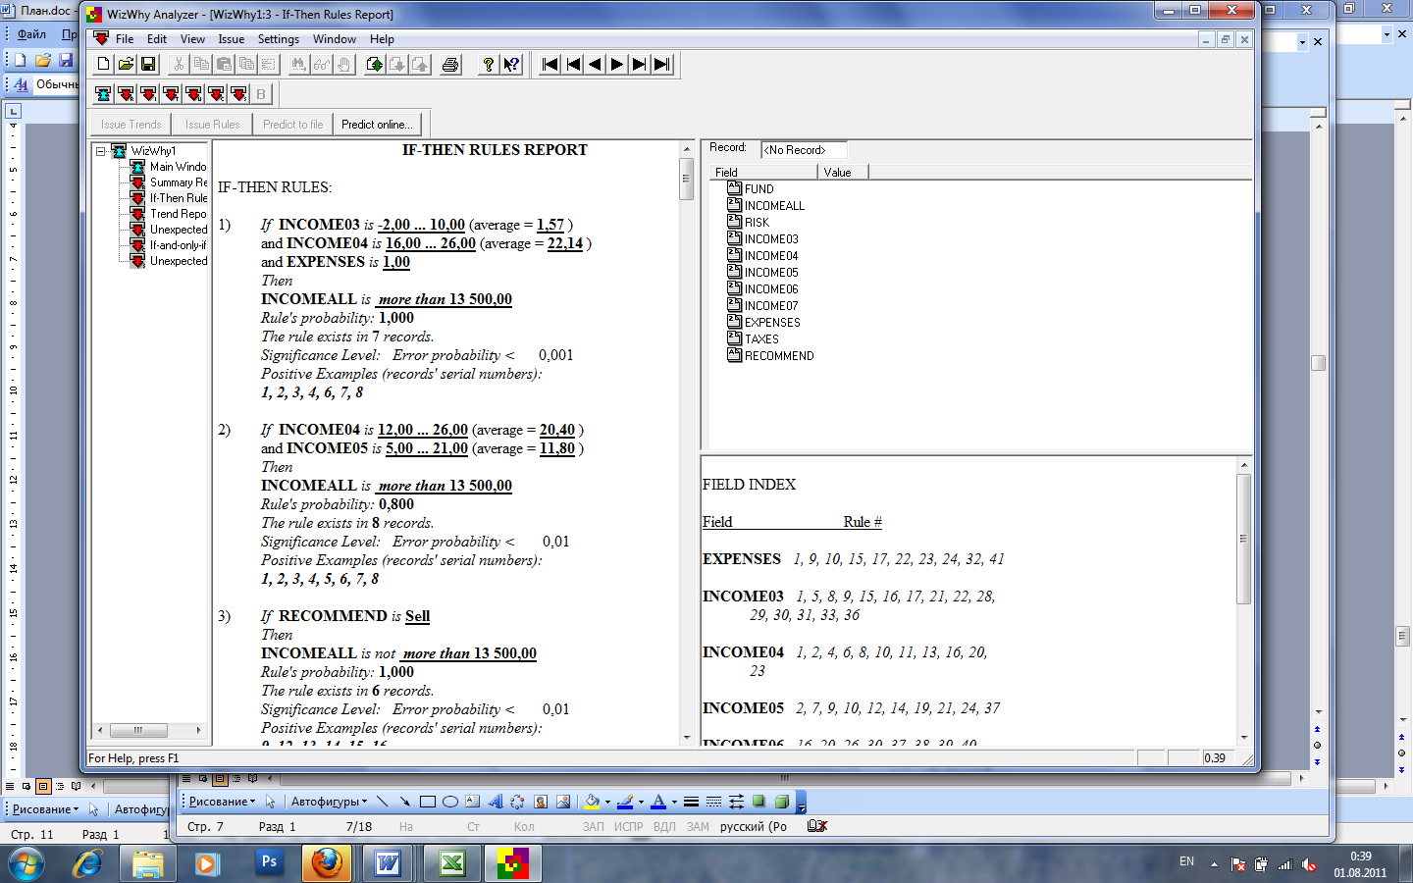This screenshot has height=883, width=1413.
Task: Click the Select Objects pointer in drawing toolbar
Action: point(270,802)
